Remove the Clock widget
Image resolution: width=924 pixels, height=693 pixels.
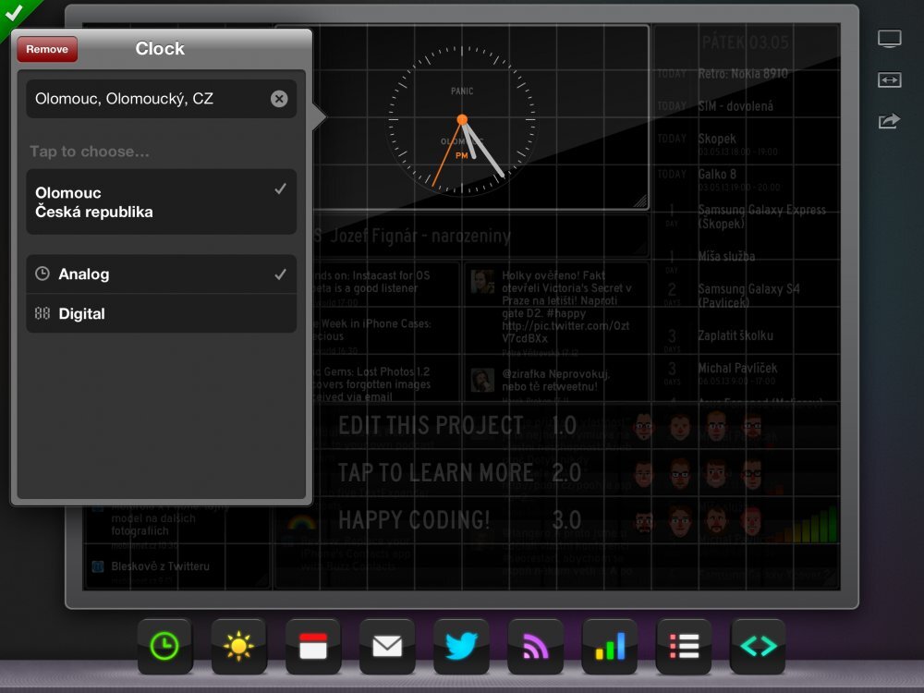pyautogui.click(x=46, y=48)
